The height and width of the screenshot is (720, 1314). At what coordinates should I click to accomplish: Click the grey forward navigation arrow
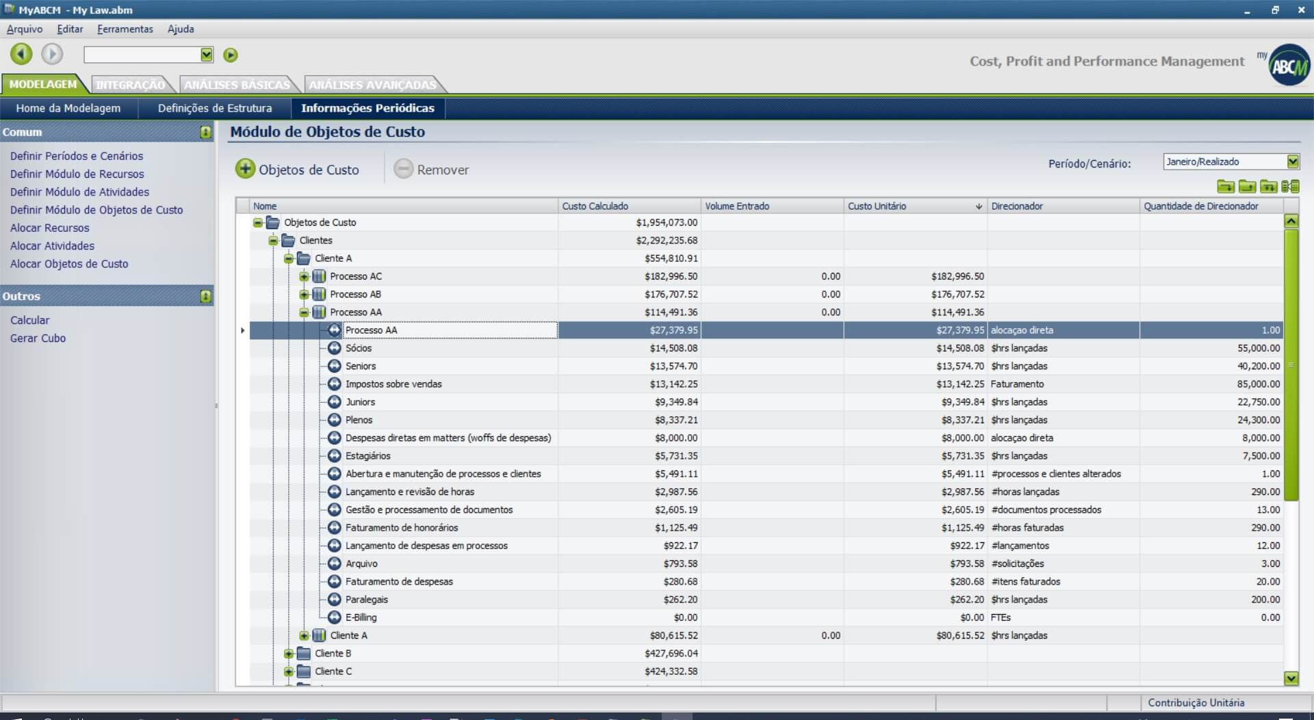[x=52, y=54]
